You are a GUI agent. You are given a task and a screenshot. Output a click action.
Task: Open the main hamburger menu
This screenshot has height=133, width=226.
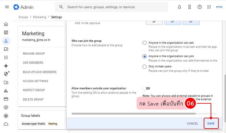coord(7,7)
